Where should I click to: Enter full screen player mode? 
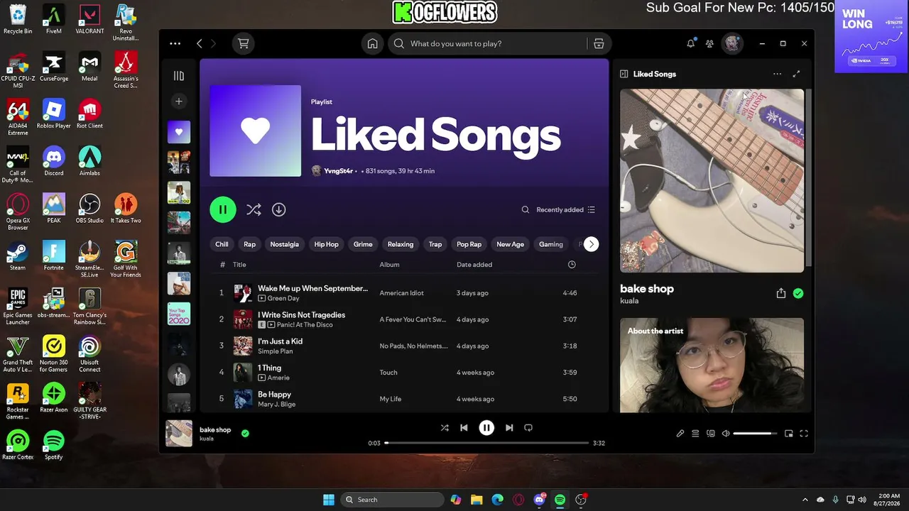[805, 434]
